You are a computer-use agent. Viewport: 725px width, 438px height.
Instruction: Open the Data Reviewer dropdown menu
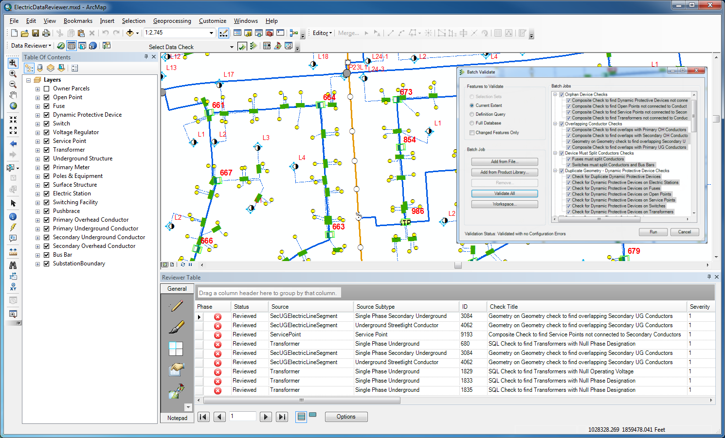pyautogui.click(x=31, y=46)
